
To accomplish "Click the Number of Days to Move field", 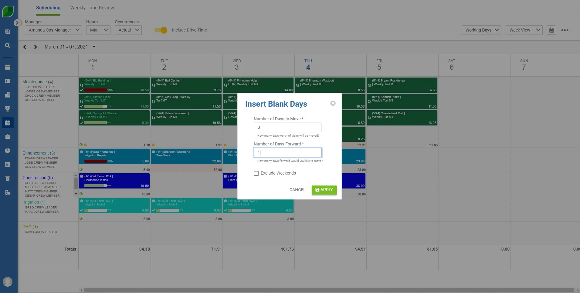I will pos(287,127).
